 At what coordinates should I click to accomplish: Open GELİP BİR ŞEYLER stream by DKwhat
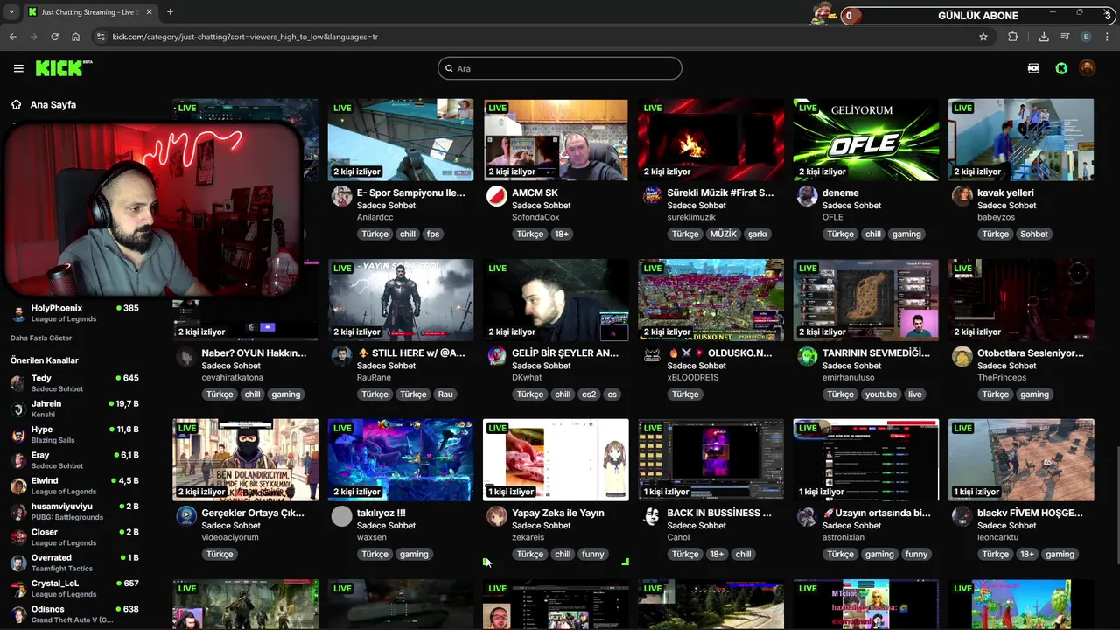pyautogui.click(x=556, y=300)
